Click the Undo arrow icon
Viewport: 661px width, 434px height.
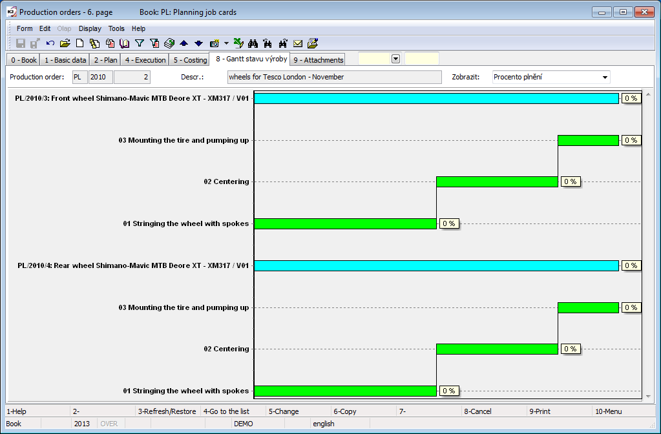tap(50, 43)
